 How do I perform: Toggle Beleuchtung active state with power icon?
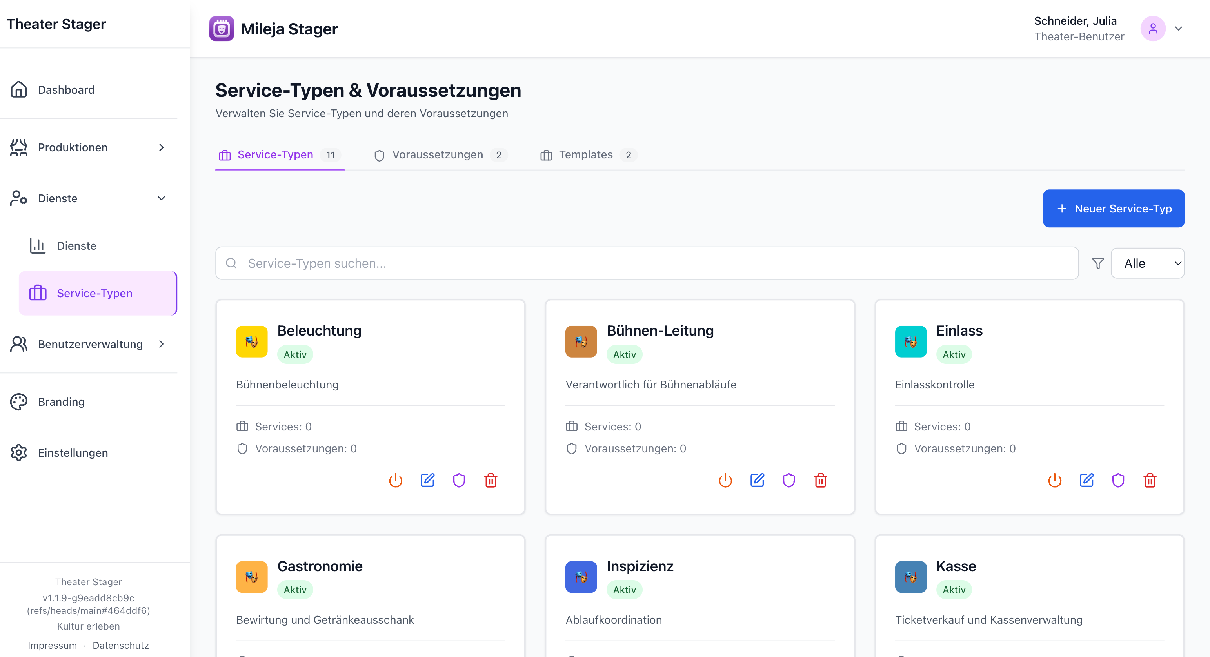click(396, 480)
